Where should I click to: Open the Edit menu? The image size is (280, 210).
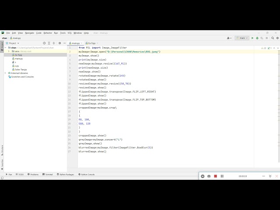coord(14,33)
